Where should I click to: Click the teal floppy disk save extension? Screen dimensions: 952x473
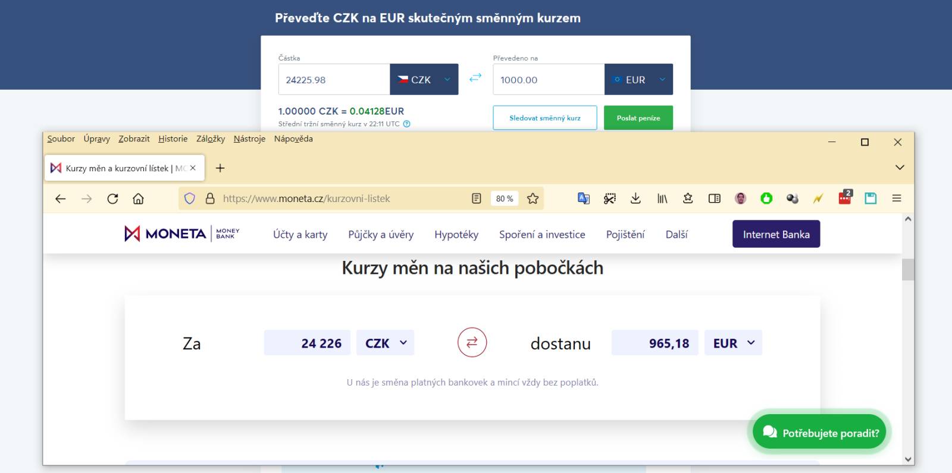pyautogui.click(x=870, y=198)
